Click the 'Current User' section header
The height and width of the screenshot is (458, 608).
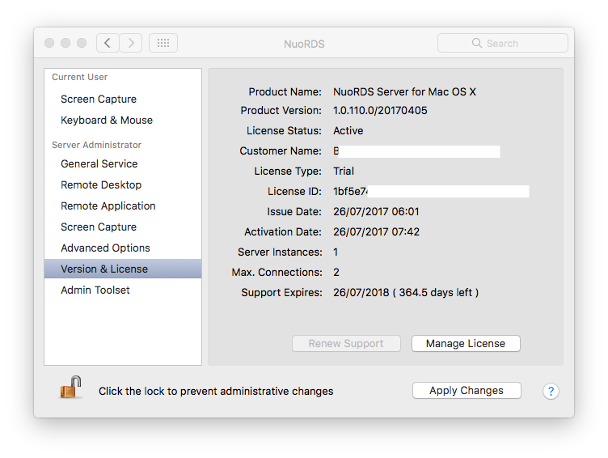pyautogui.click(x=79, y=77)
